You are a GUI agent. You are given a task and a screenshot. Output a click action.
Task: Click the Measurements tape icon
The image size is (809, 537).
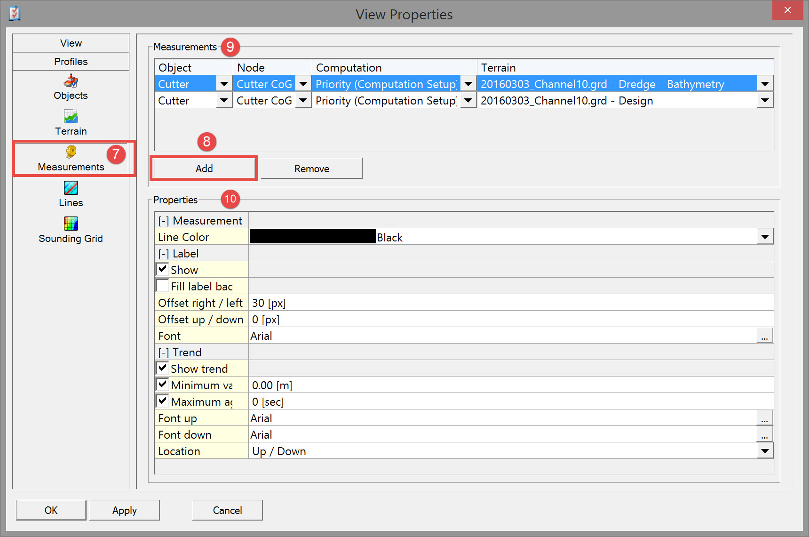[x=71, y=152]
